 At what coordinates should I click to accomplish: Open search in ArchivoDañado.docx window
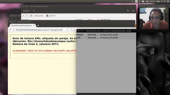tap(128, 11)
